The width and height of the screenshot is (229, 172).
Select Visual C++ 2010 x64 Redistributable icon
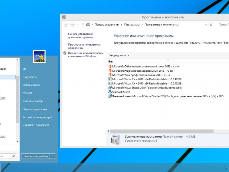pyautogui.click(x=110, y=79)
